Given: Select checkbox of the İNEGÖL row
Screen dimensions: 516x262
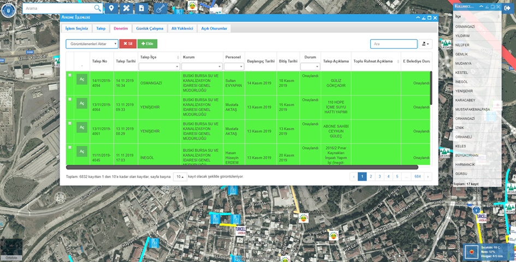Looking at the screenshot, I should coord(70,147).
